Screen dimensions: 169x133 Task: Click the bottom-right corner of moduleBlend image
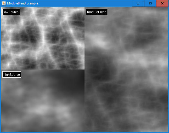(x=166, y=130)
